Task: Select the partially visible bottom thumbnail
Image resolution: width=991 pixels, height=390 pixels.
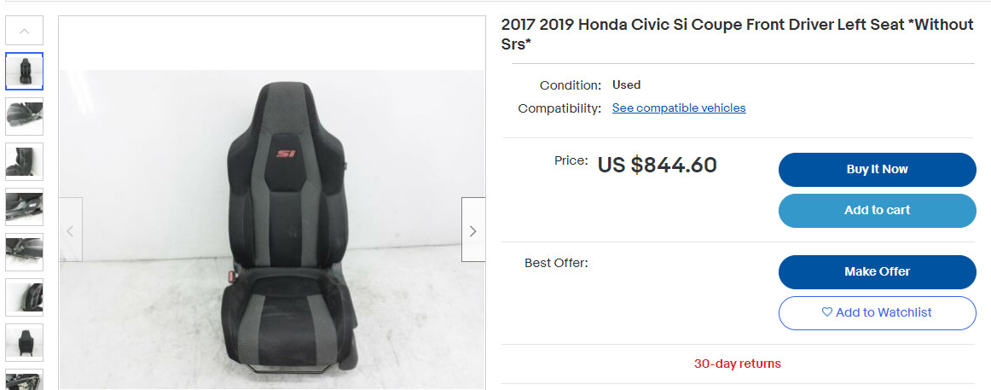Action: coord(25,379)
